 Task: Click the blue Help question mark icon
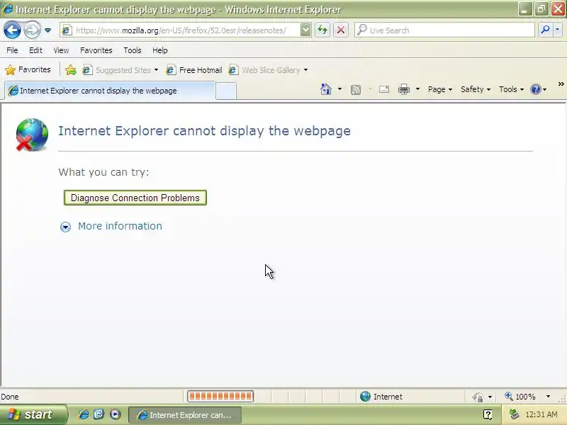[536, 89]
